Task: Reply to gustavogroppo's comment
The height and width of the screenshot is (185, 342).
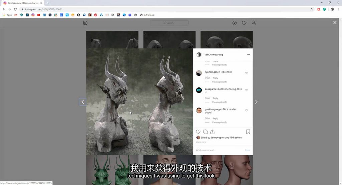Action: point(215,119)
